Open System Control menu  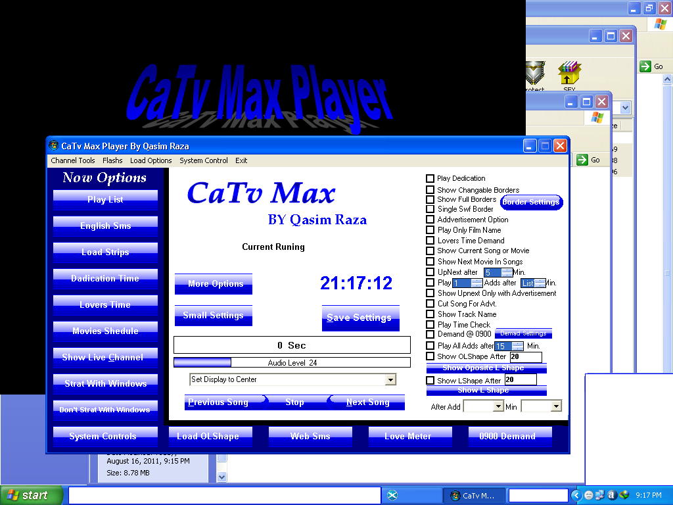click(x=204, y=160)
